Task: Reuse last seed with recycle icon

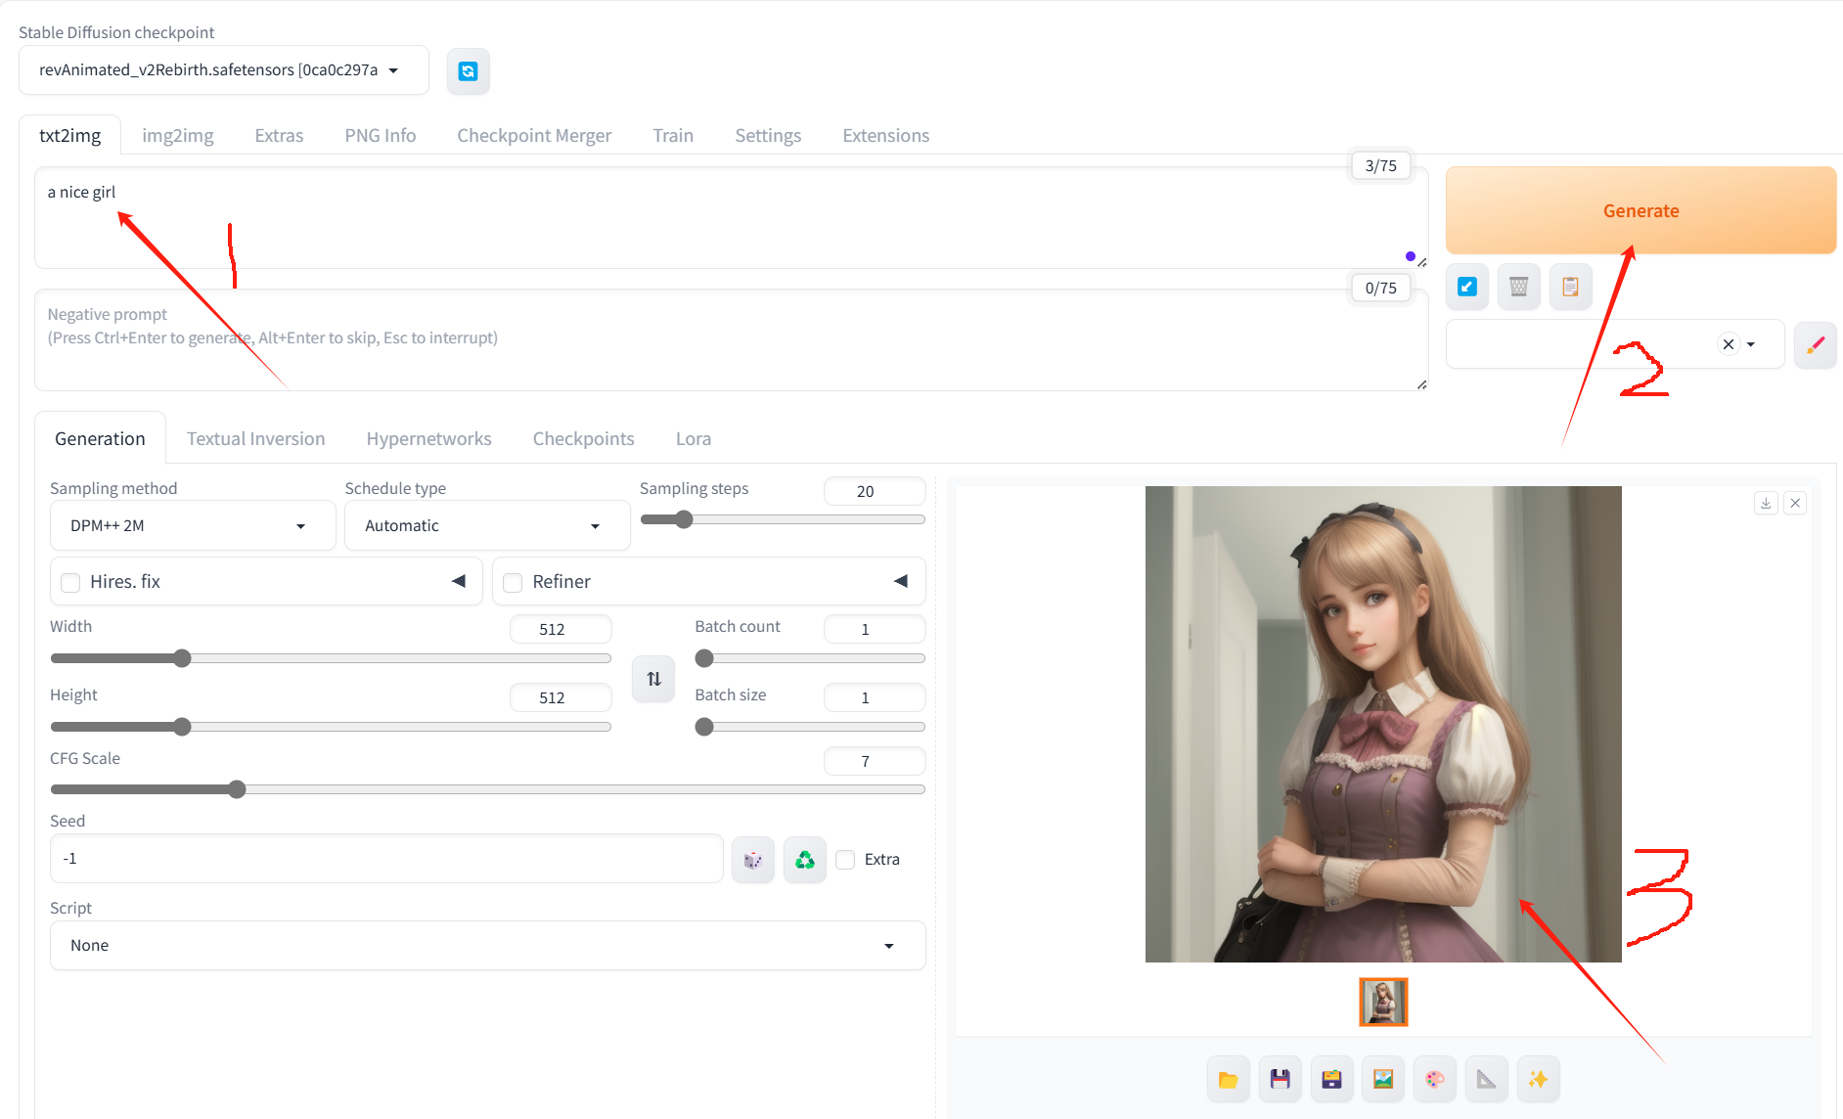Action: pyautogui.click(x=805, y=860)
